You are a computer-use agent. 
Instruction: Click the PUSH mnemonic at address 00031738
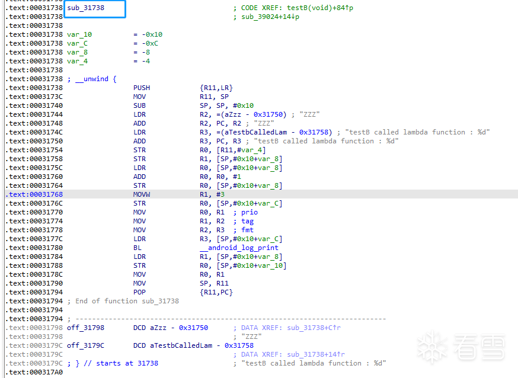tap(142, 88)
